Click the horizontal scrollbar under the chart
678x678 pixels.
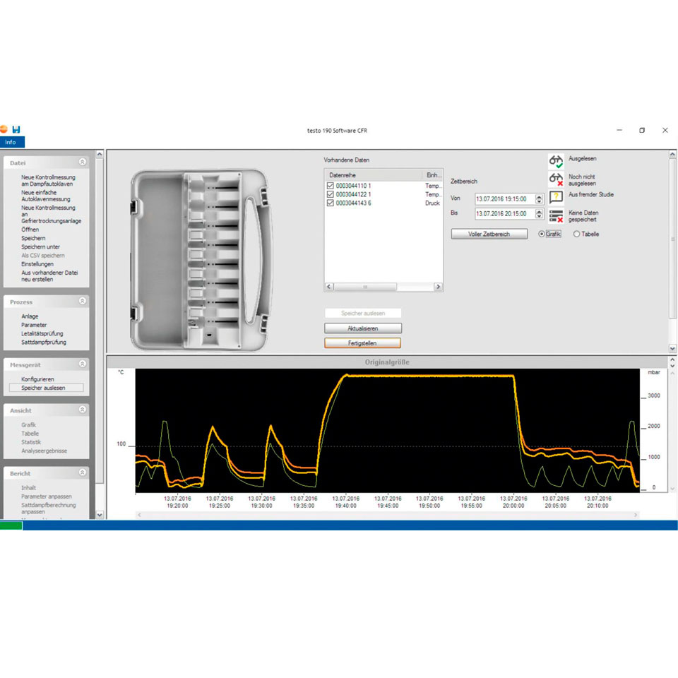pyautogui.click(x=387, y=515)
